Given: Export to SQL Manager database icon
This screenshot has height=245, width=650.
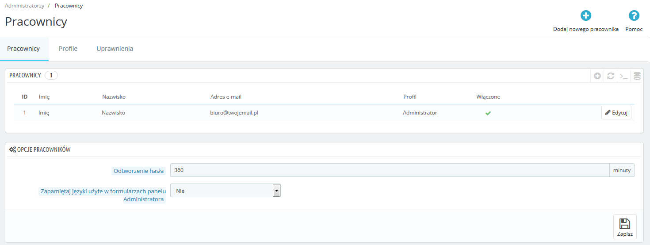Looking at the screenshot, I should coord(637,76).
